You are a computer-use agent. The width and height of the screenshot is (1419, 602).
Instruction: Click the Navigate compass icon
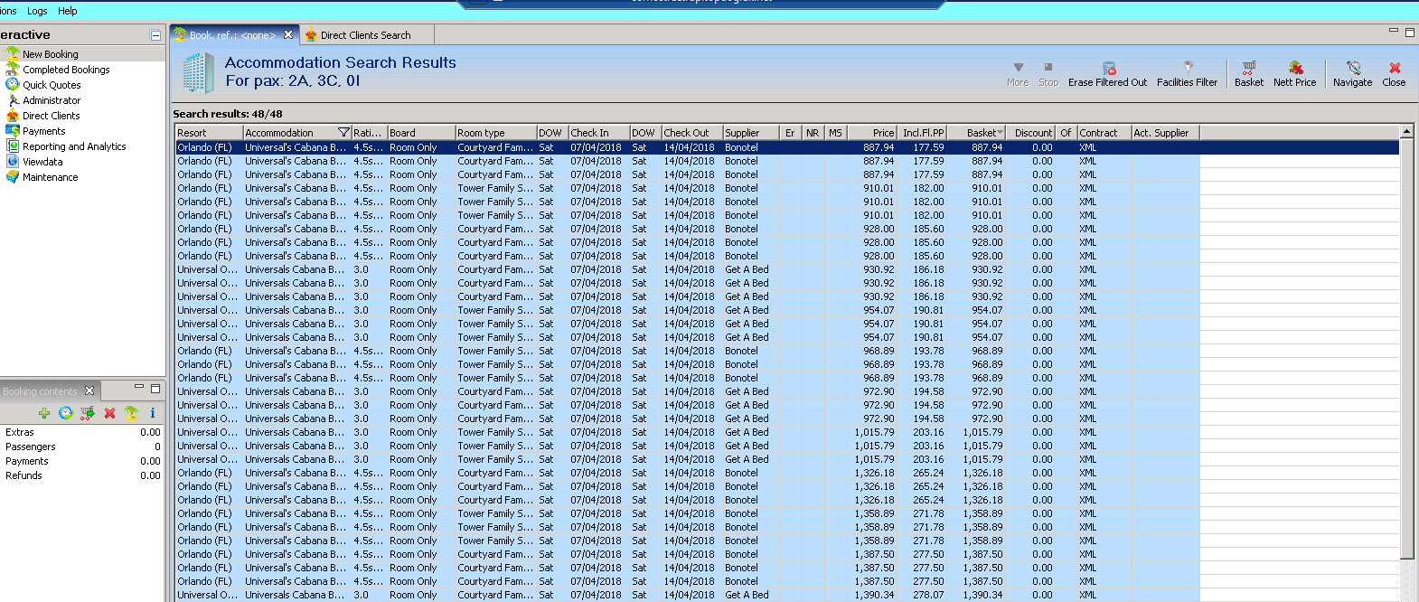pyautogui.click(x=1353, y=68)
